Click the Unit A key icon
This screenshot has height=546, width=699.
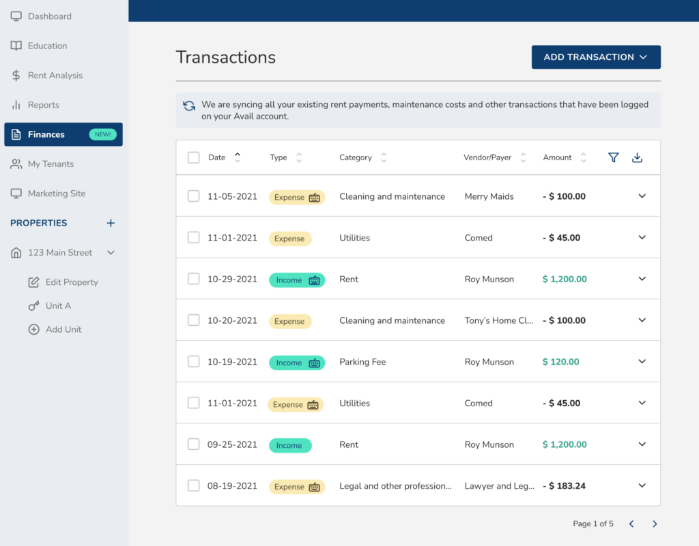(33, 305)
